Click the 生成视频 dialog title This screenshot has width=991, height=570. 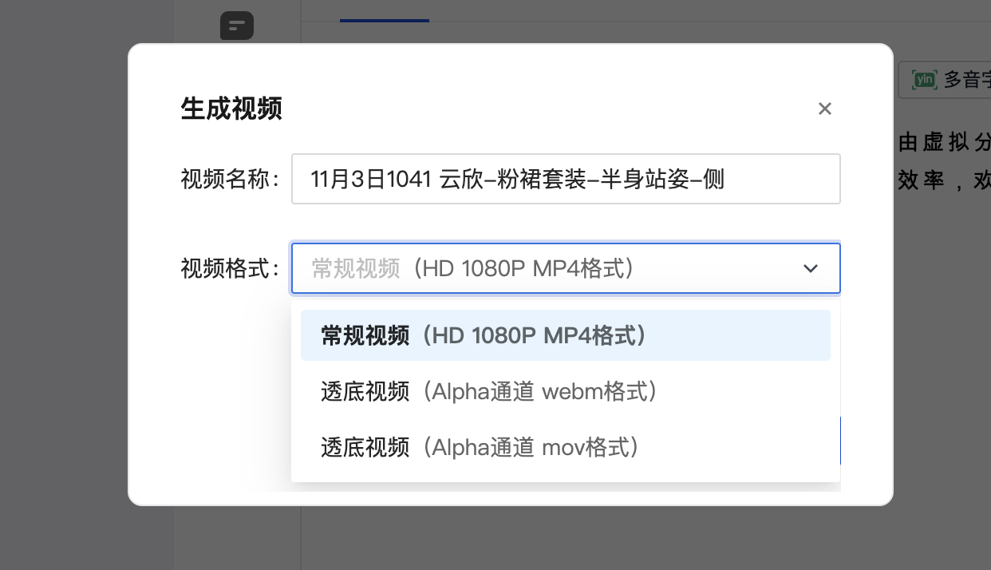[231, 109]
